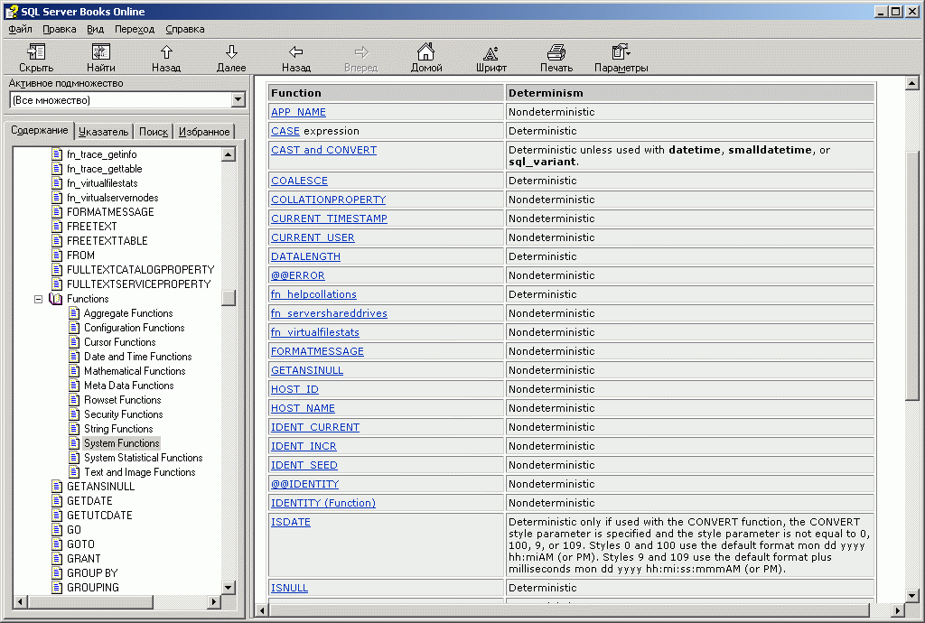The width and height of the screenshot is (925, 623).
Task: Follow the GETANSINULL link in table
Action: pyautogui.click(x=307, y=370)
